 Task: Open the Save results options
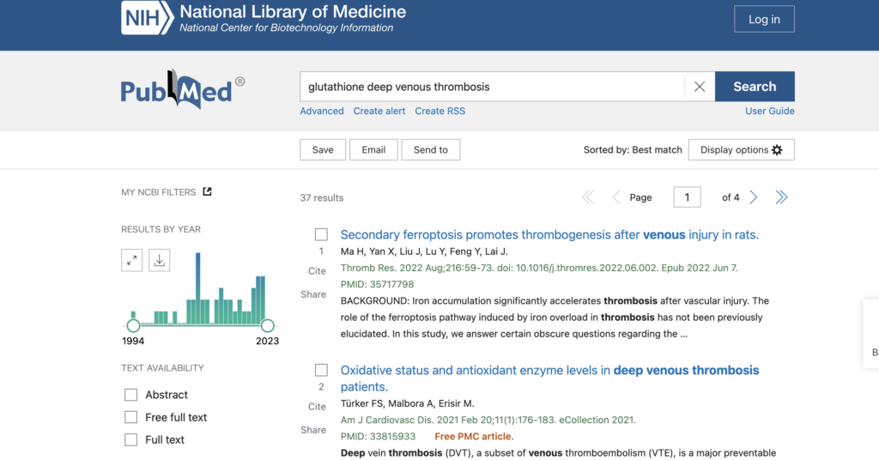(323, 149)
